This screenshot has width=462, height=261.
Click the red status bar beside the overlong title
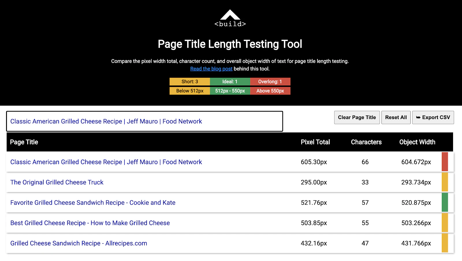tap(445, 162)
